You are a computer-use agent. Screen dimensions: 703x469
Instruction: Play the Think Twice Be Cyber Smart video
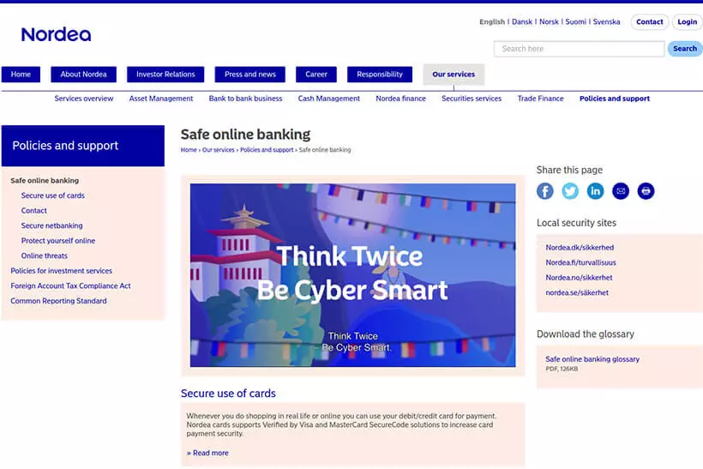(352, 275)
